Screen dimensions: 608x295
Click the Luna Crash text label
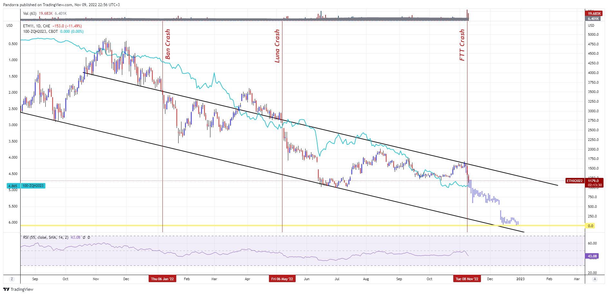[277, 46]
